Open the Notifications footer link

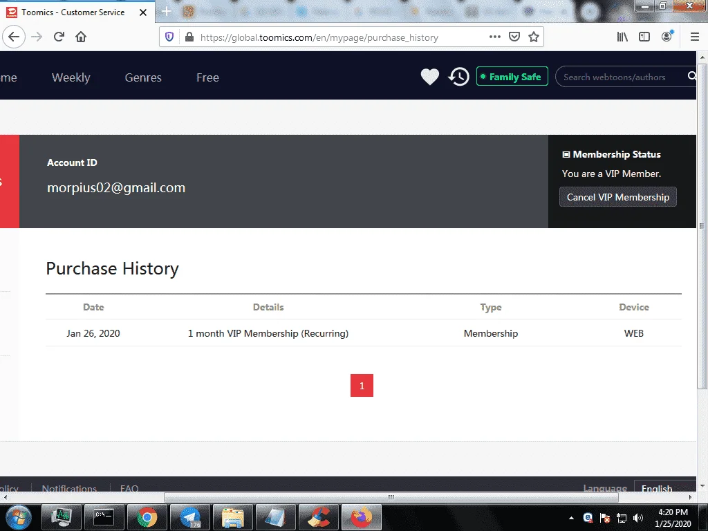click(69, 489)
